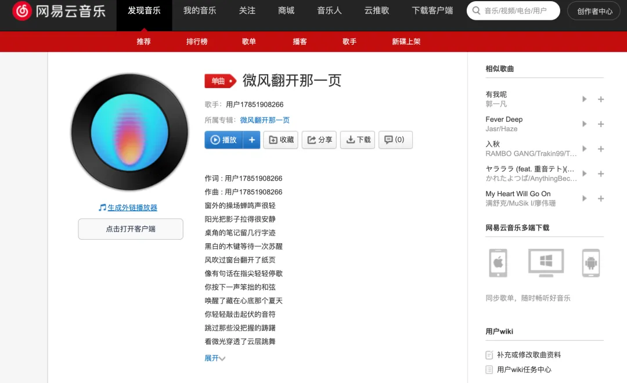Select the 播客 sub-tab
Image resolution: width=627 pixels, height=383 pixels.
pyautogui.click(x=300, y=42)
